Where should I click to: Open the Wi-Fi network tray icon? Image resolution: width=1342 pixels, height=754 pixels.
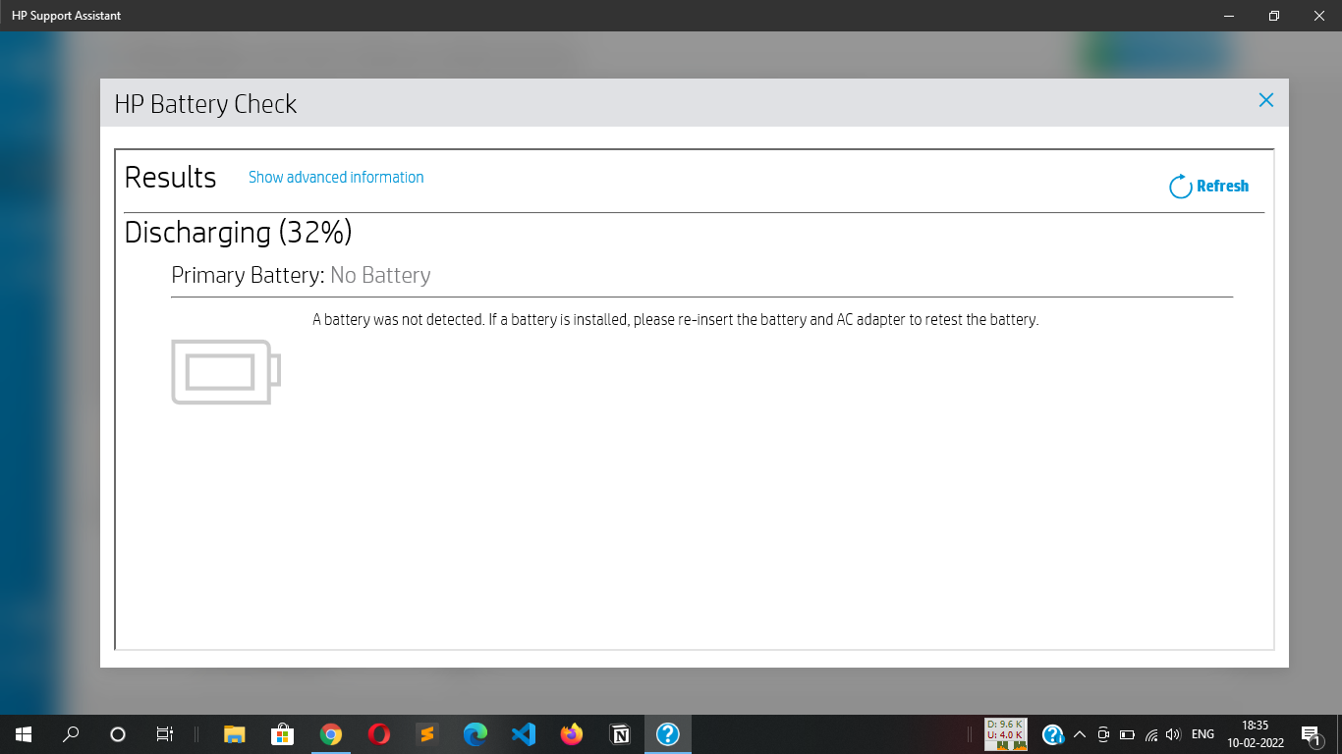[x=1150, y=734]
